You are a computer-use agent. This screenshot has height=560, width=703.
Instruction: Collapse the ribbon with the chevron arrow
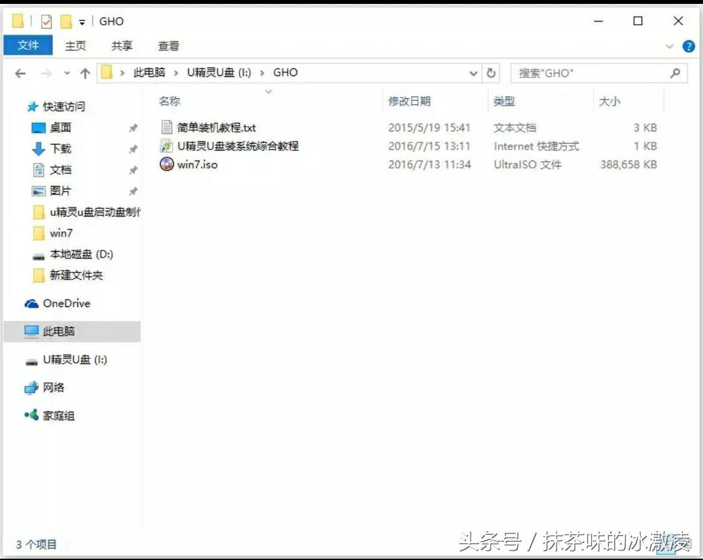670,46
